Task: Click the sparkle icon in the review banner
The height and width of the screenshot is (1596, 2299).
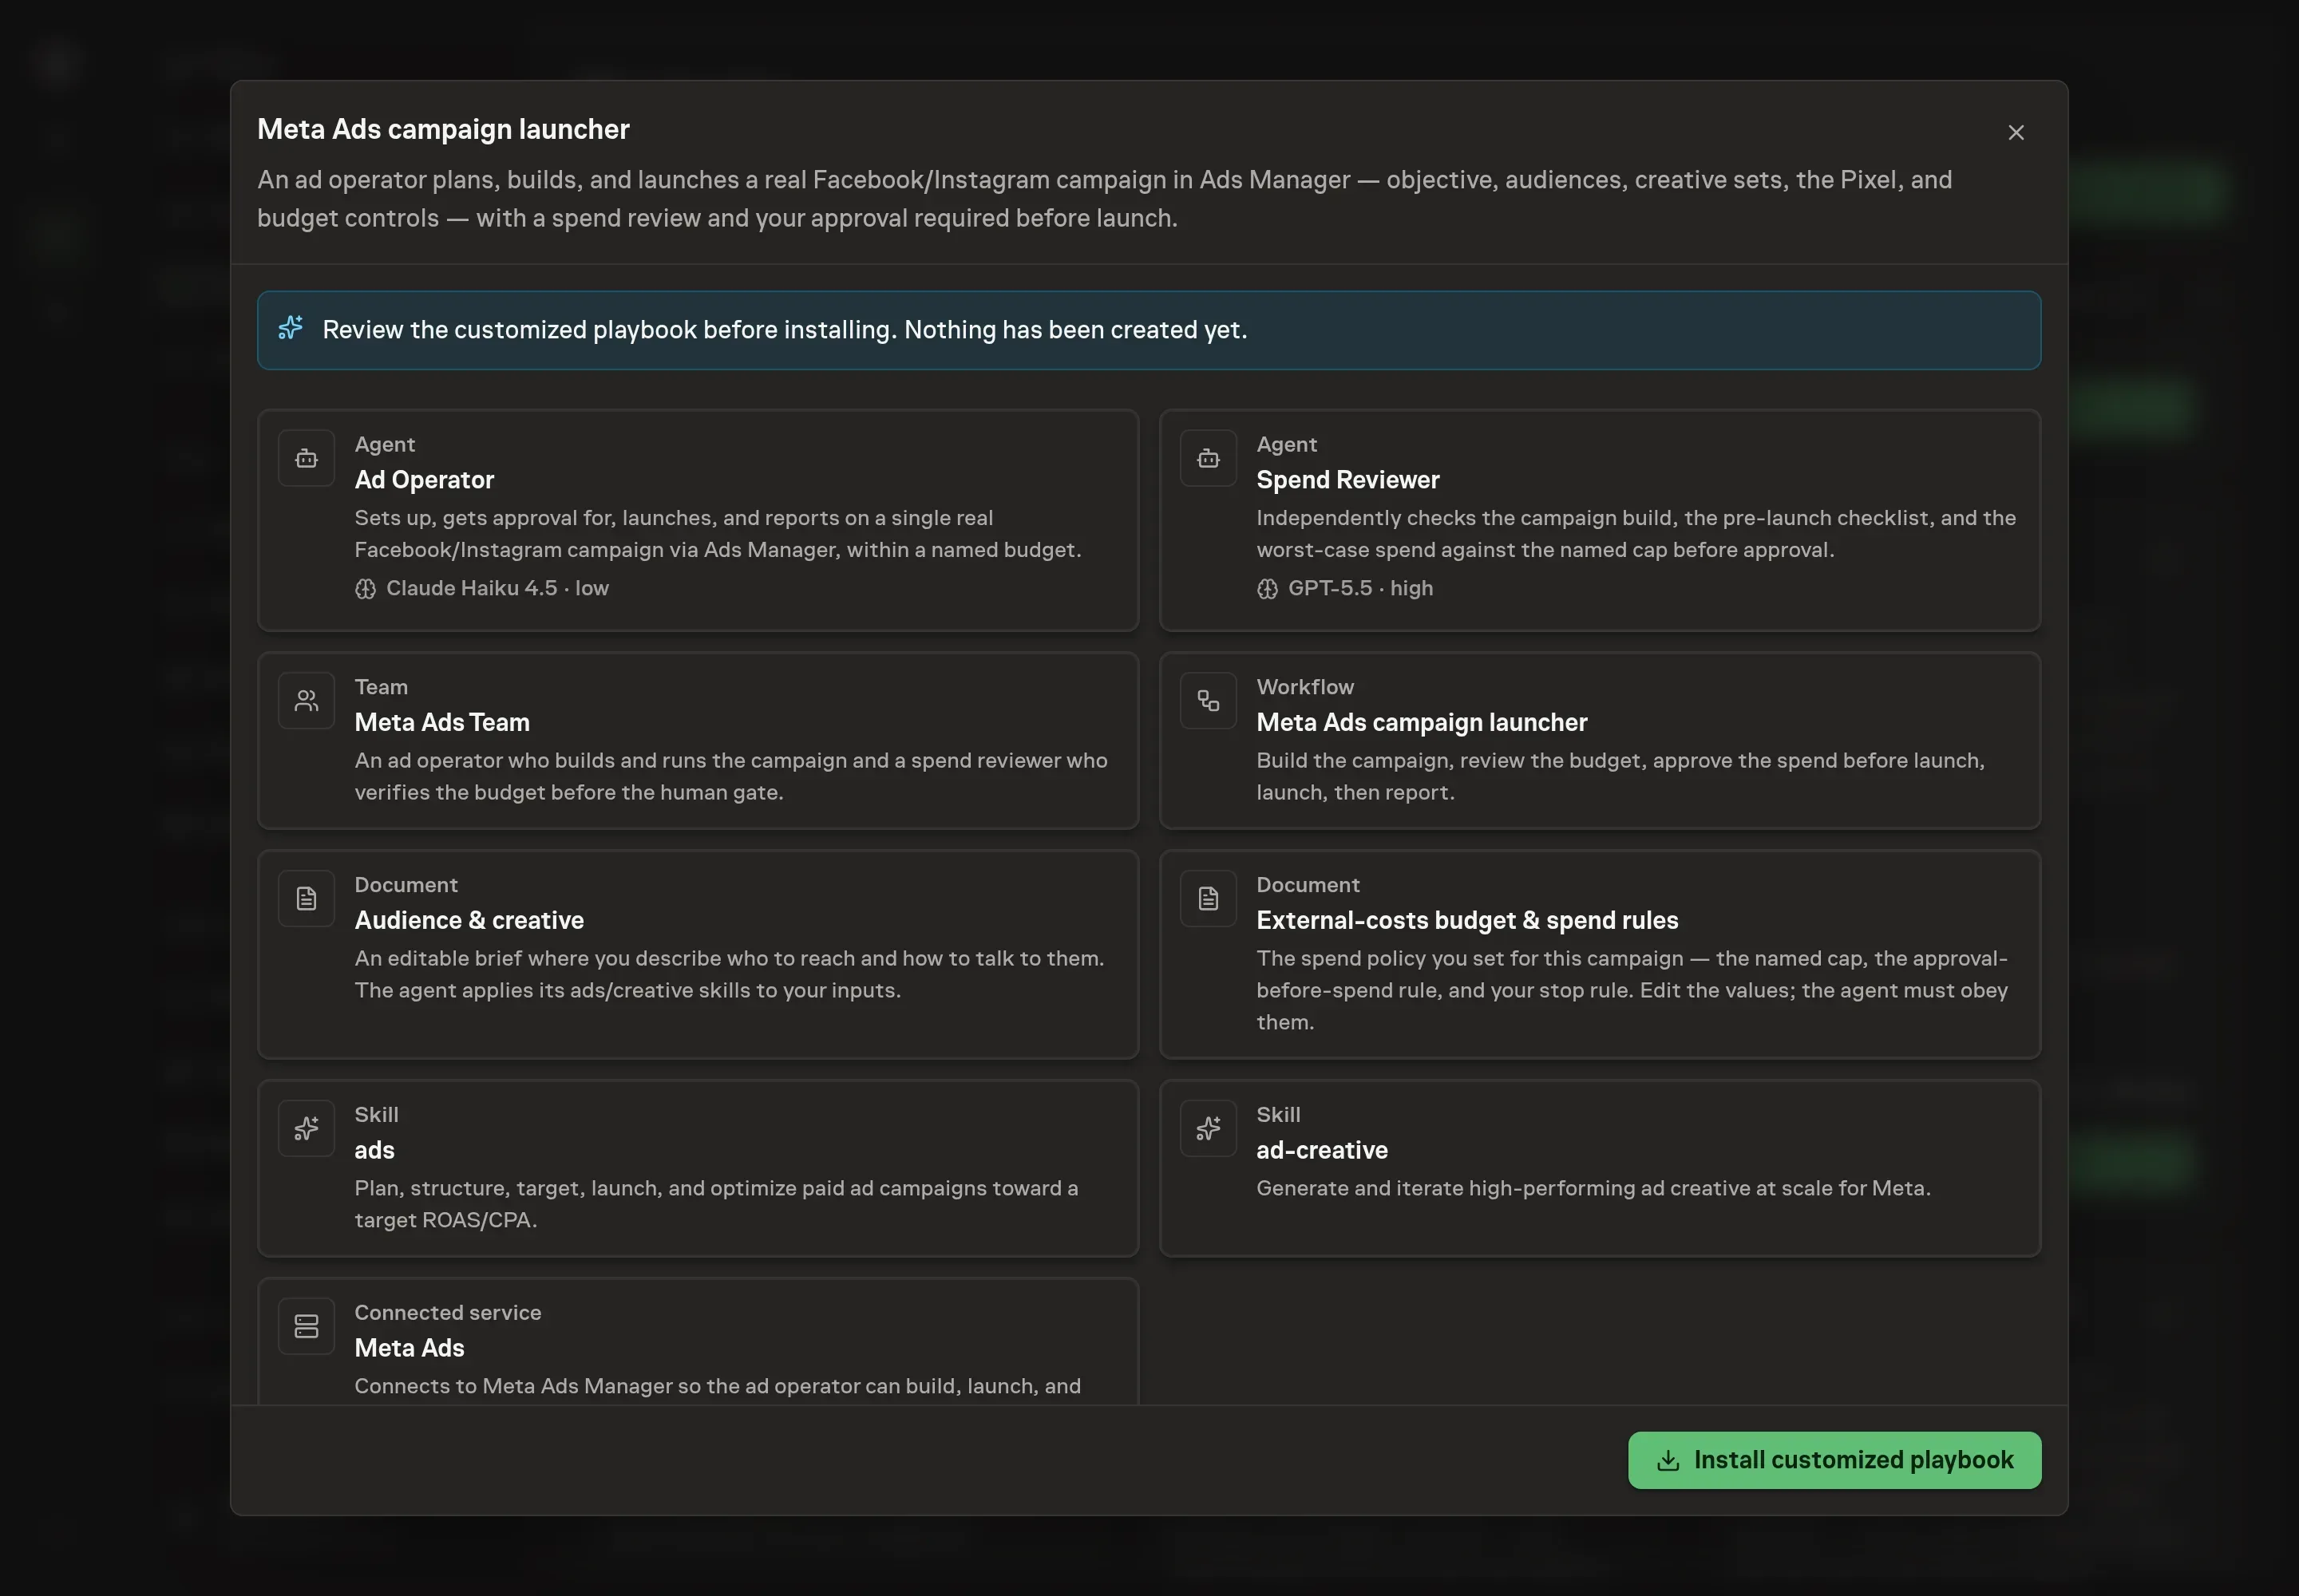Action: click(x=290, y=328)
